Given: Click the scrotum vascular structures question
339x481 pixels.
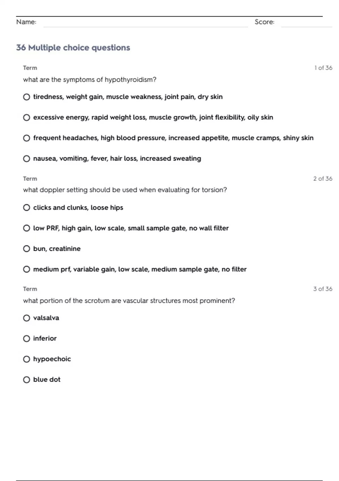Looking at the screenshot, I should (129, 301).
